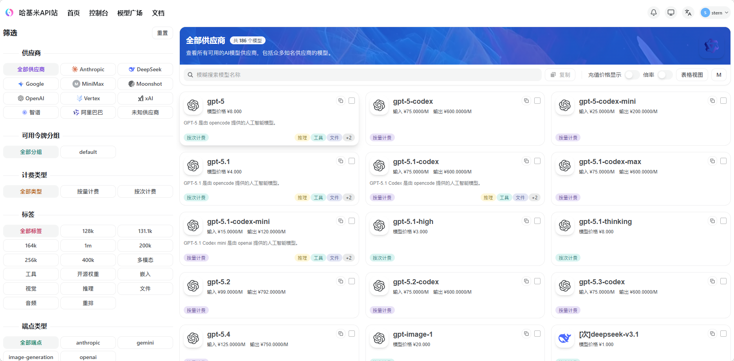Copy the gpt-5.3-codex model name
This screenshot has width=734, height=361.
click(x=712, y=281)
